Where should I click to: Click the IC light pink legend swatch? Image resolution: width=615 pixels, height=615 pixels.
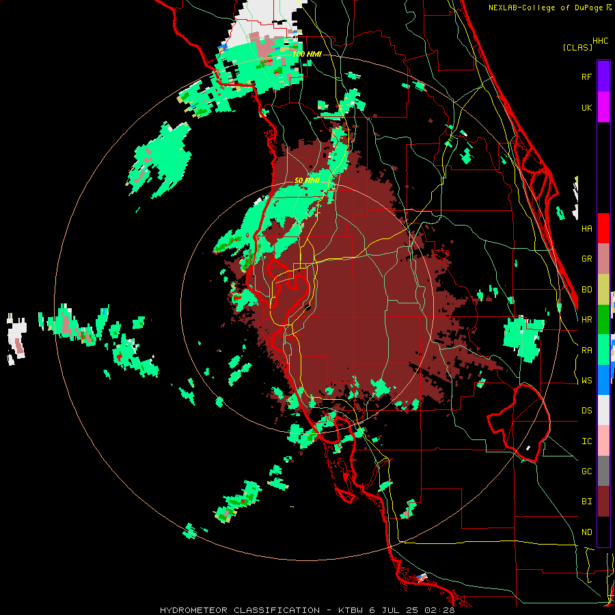(x=603, y=441)
